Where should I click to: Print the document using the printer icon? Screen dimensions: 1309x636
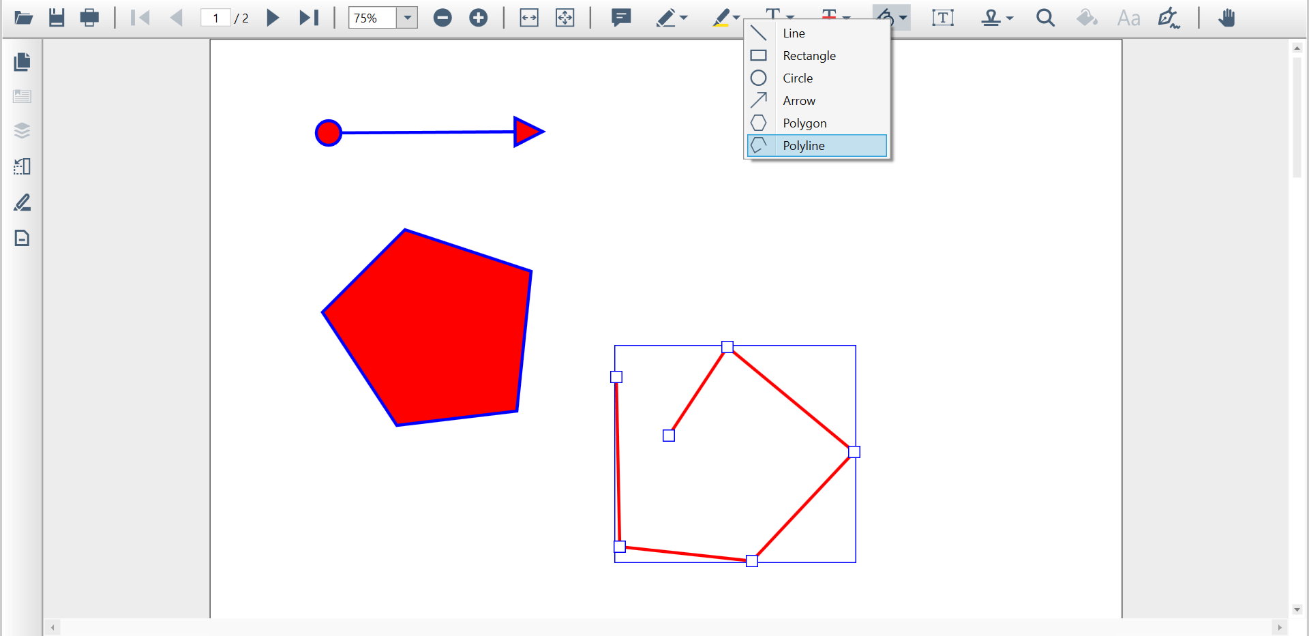(x=89, y=18)
